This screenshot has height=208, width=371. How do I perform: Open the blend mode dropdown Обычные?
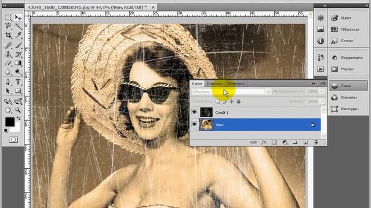point(231,91)
